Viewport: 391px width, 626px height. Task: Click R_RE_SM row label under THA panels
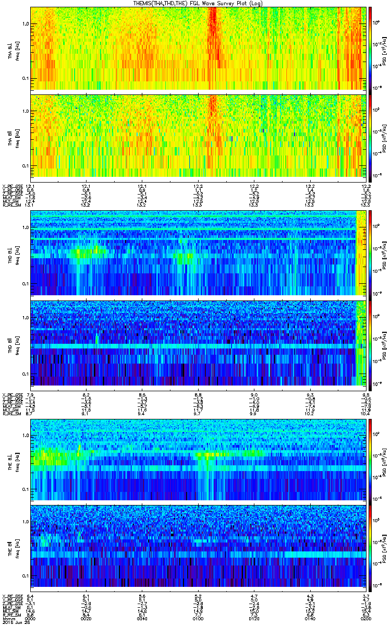point(11,205)
